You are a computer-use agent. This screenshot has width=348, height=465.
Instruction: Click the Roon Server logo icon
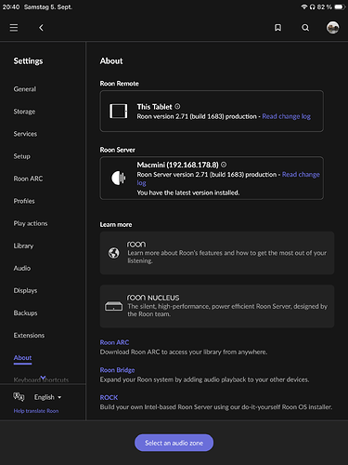119,178
